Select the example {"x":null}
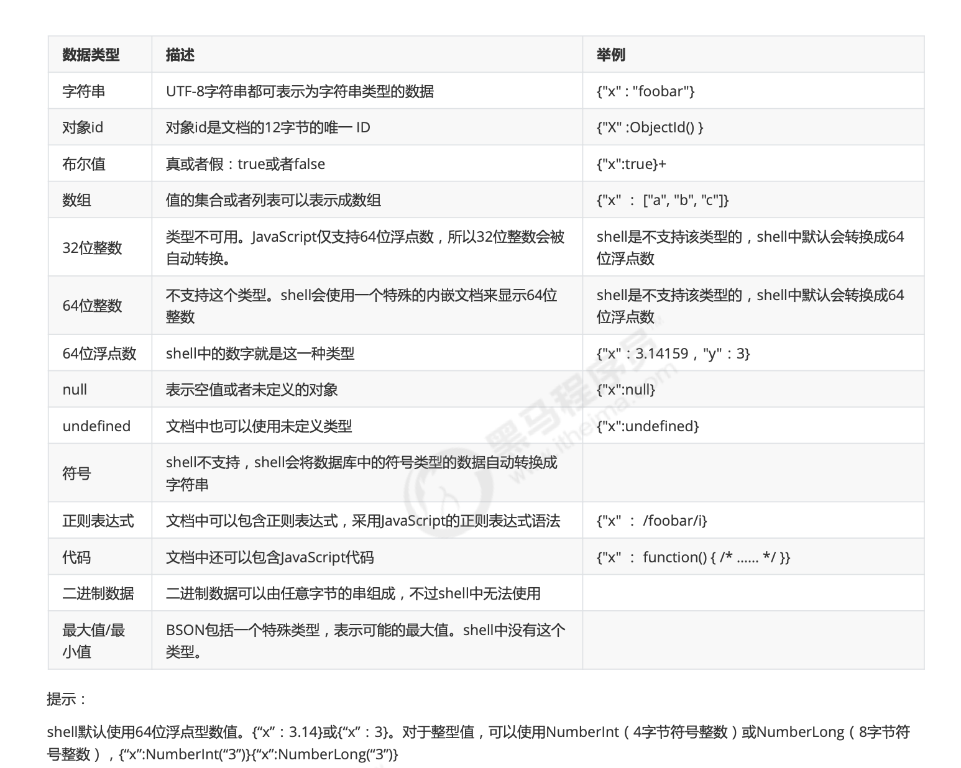 626,390
